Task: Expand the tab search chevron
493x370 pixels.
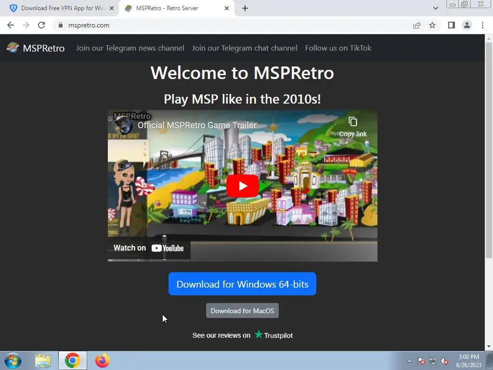Action: coord(435,8)
